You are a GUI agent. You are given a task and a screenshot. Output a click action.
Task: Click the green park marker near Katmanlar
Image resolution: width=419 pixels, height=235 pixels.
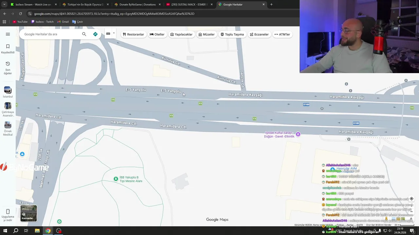coord(59,222)
